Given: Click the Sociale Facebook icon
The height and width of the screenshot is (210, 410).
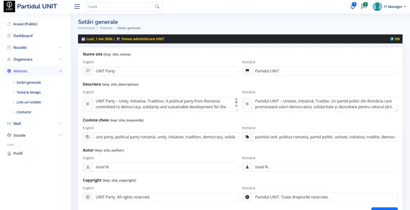Looking at the screenshot, I should 9,136.
